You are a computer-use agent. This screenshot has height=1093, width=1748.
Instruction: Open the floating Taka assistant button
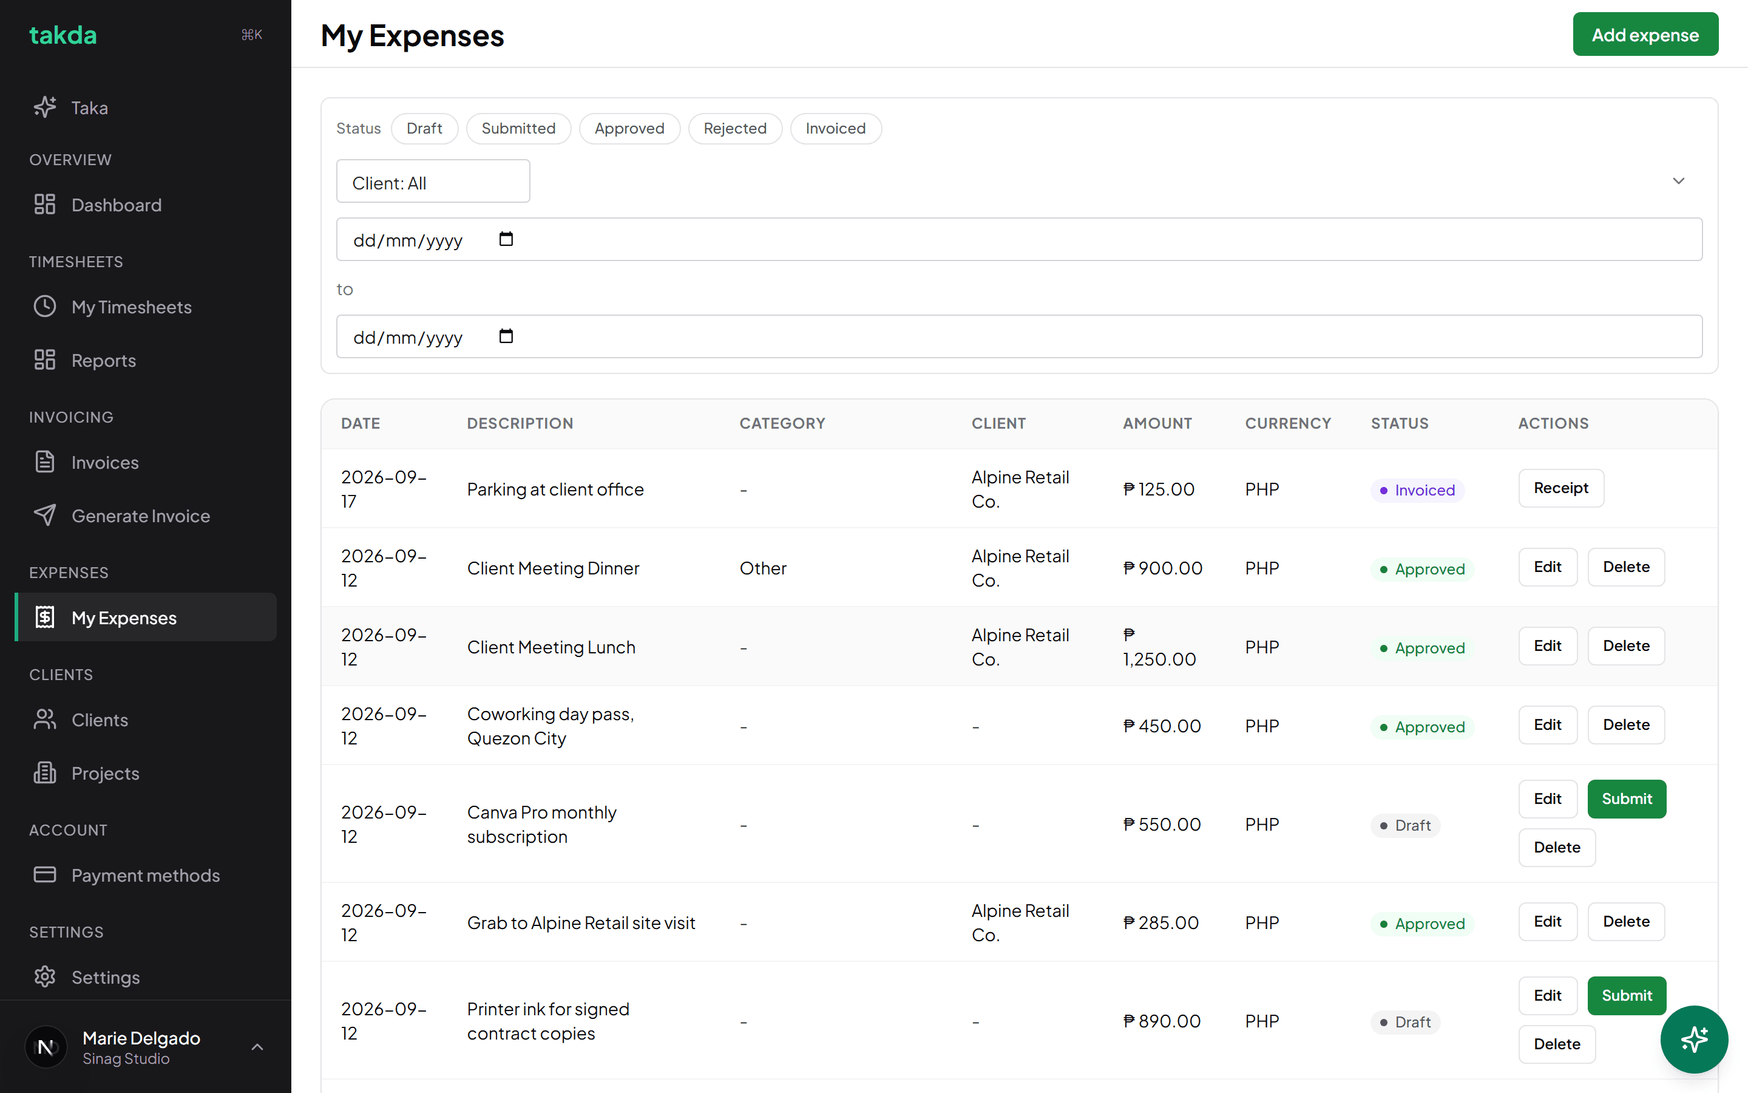click(1694, 1040)
